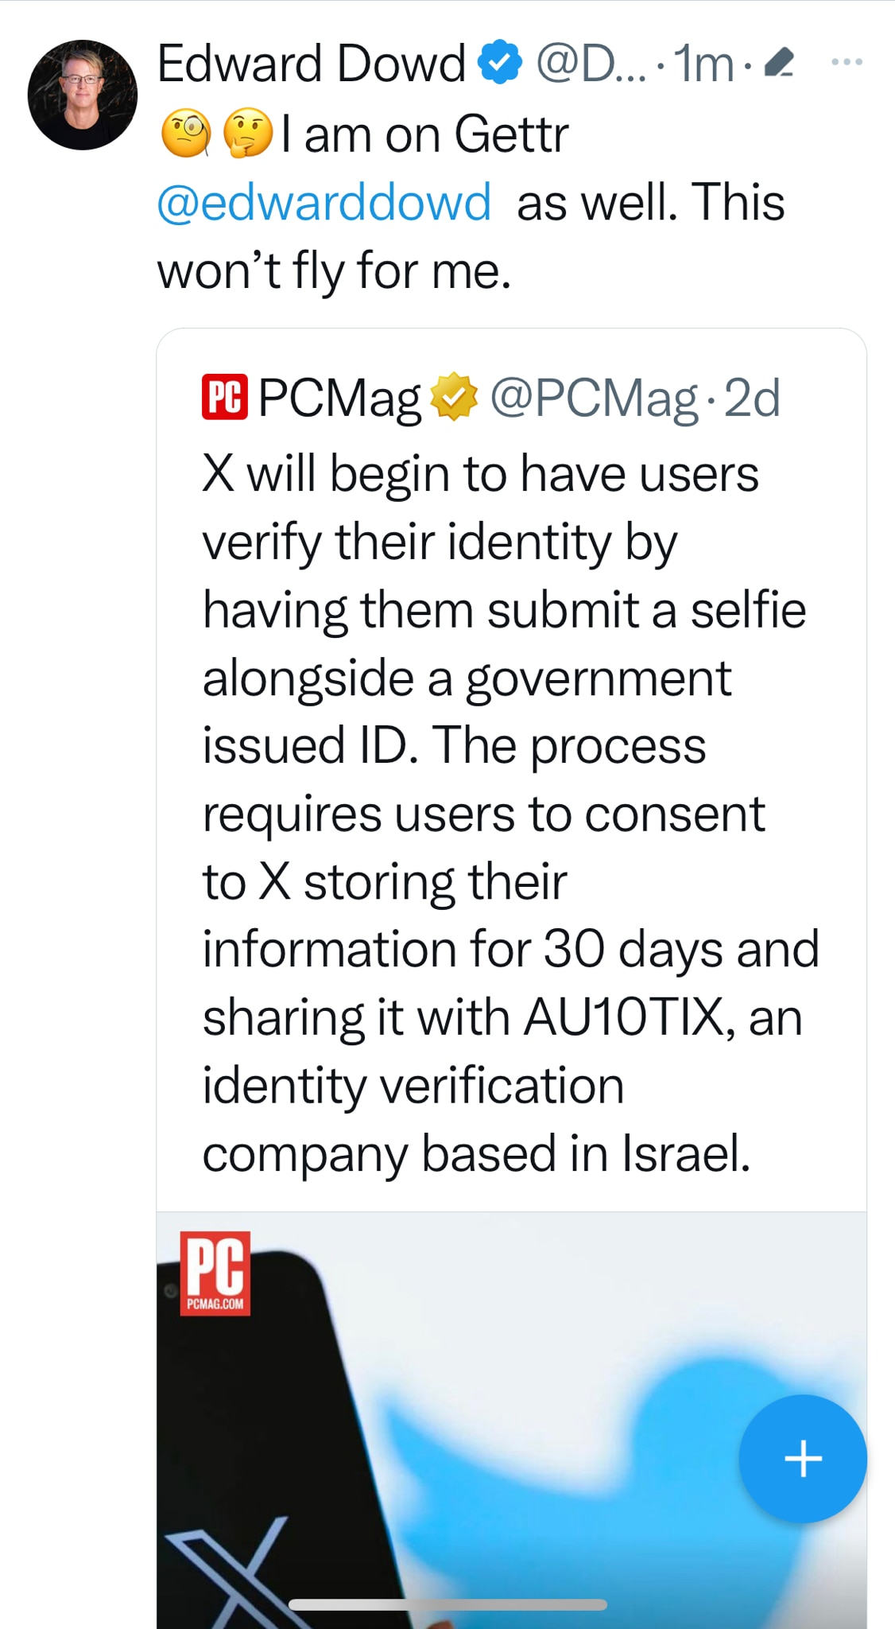
Task: Click the 2d quoted post timestamp
Action: (x=753, y=397)
